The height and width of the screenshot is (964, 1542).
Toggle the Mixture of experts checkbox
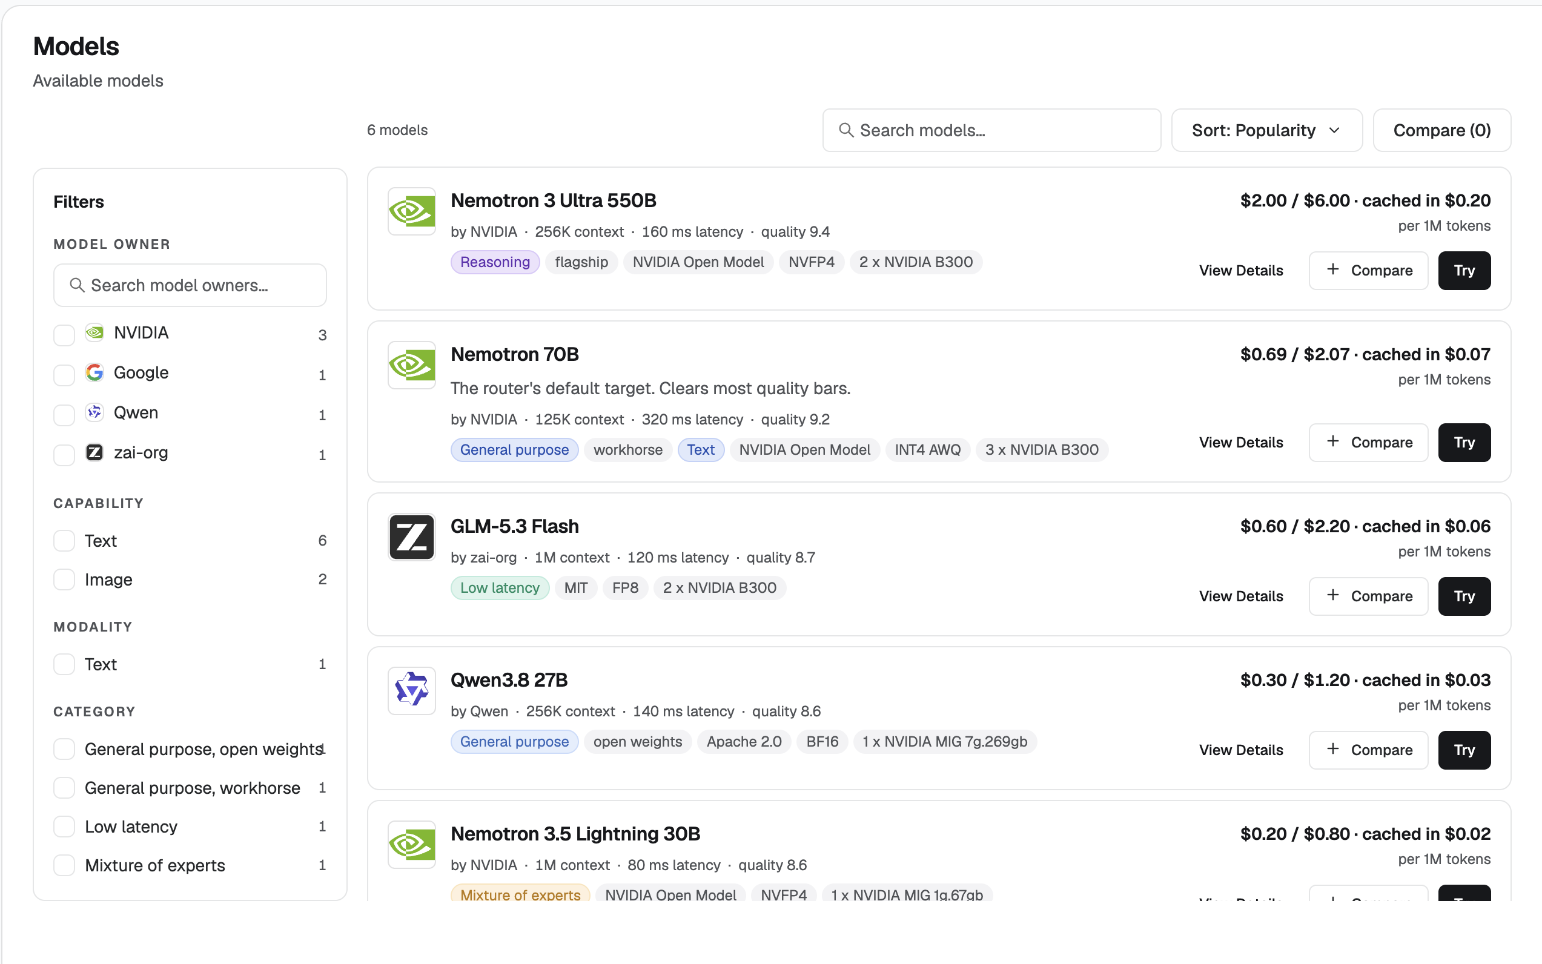(64, 866)
